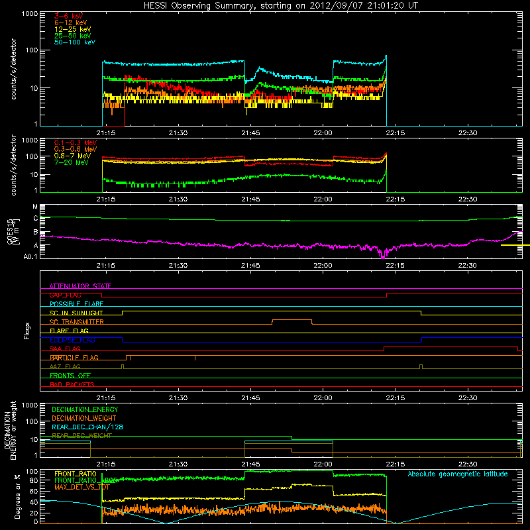The width and height of the screenshot is (530, 530).
Task: Click 22:30 tick under the decimation panel
Action: 468,464
